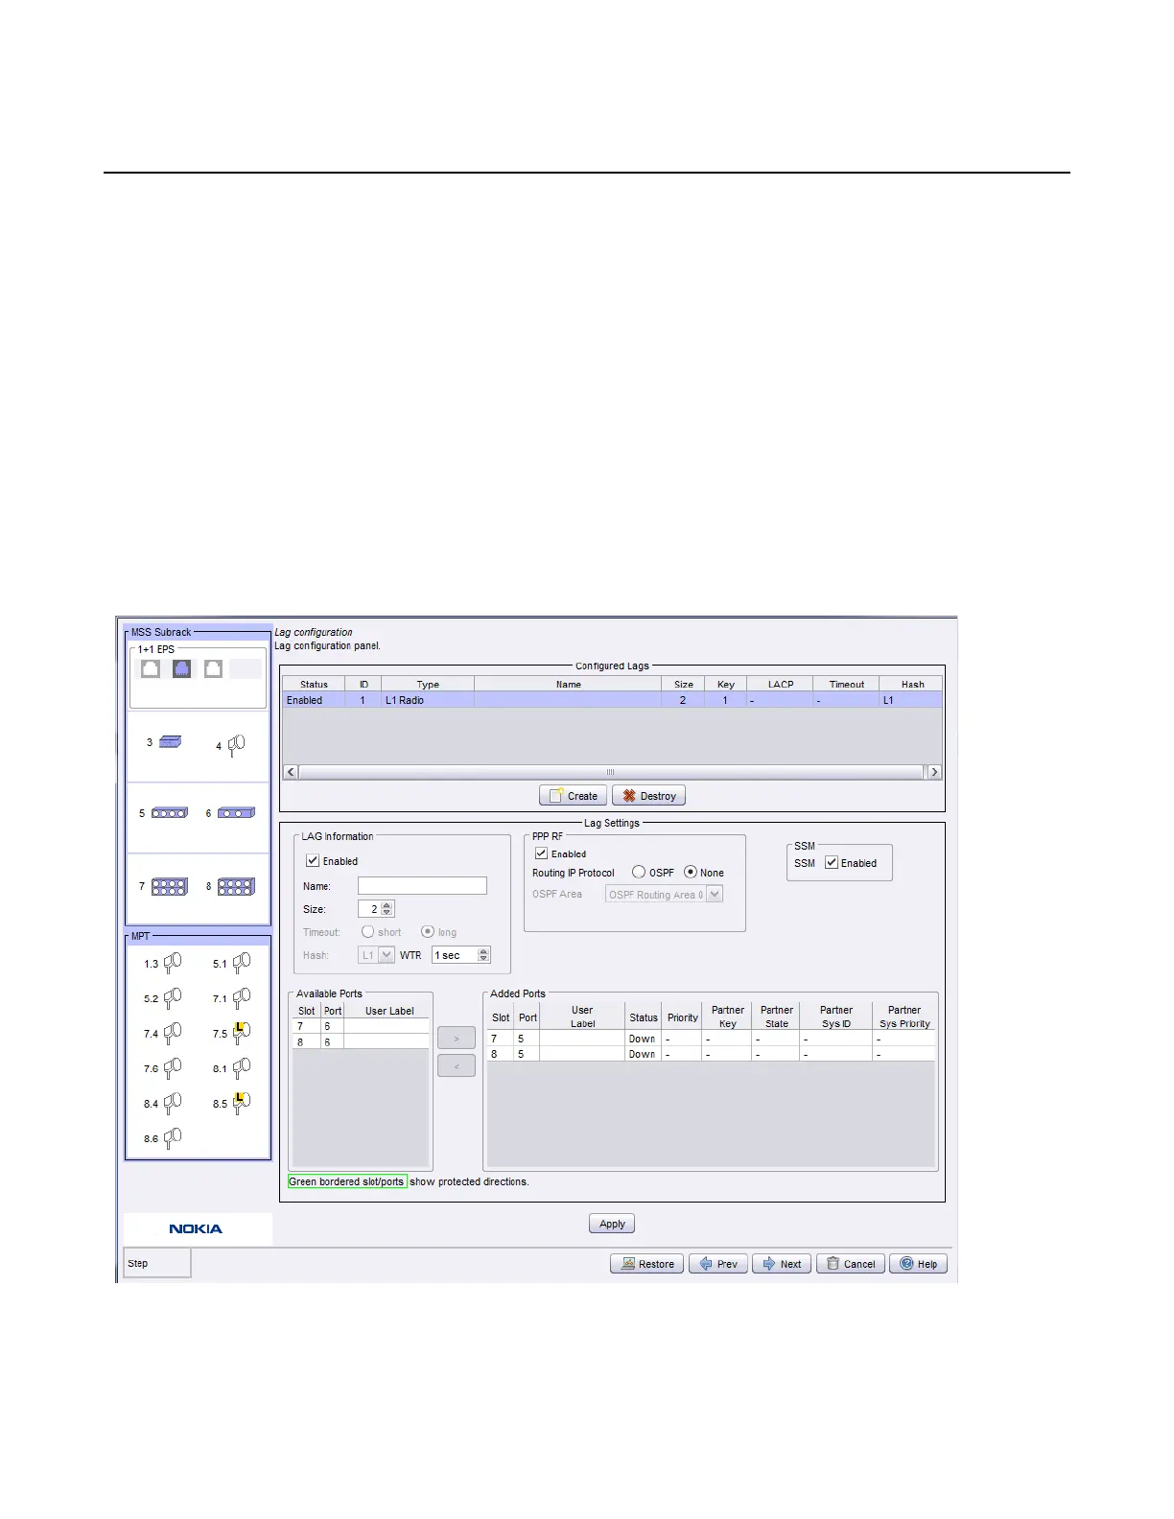
Task: Select MPT 5.2 antenna icon
Action: tap(173, 998)
